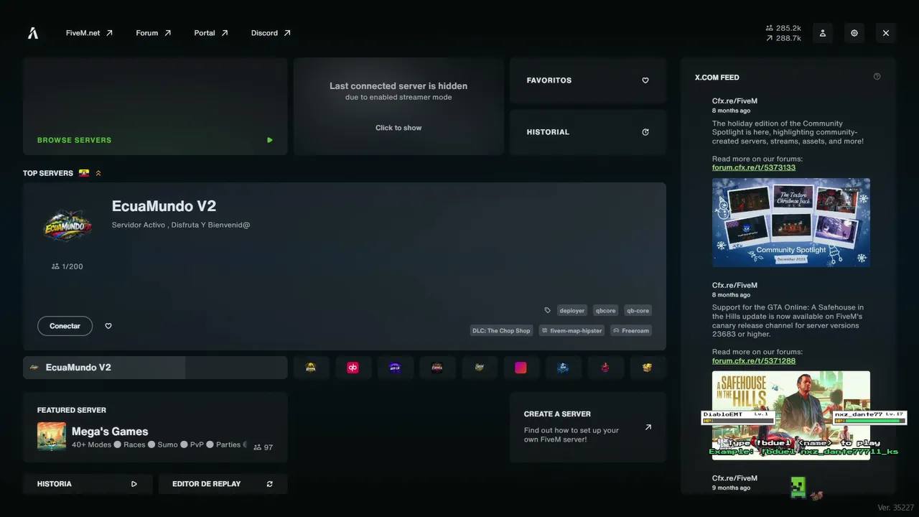Click the qb-core tag
The image size is (919, 517).
[x=638, y=311]
